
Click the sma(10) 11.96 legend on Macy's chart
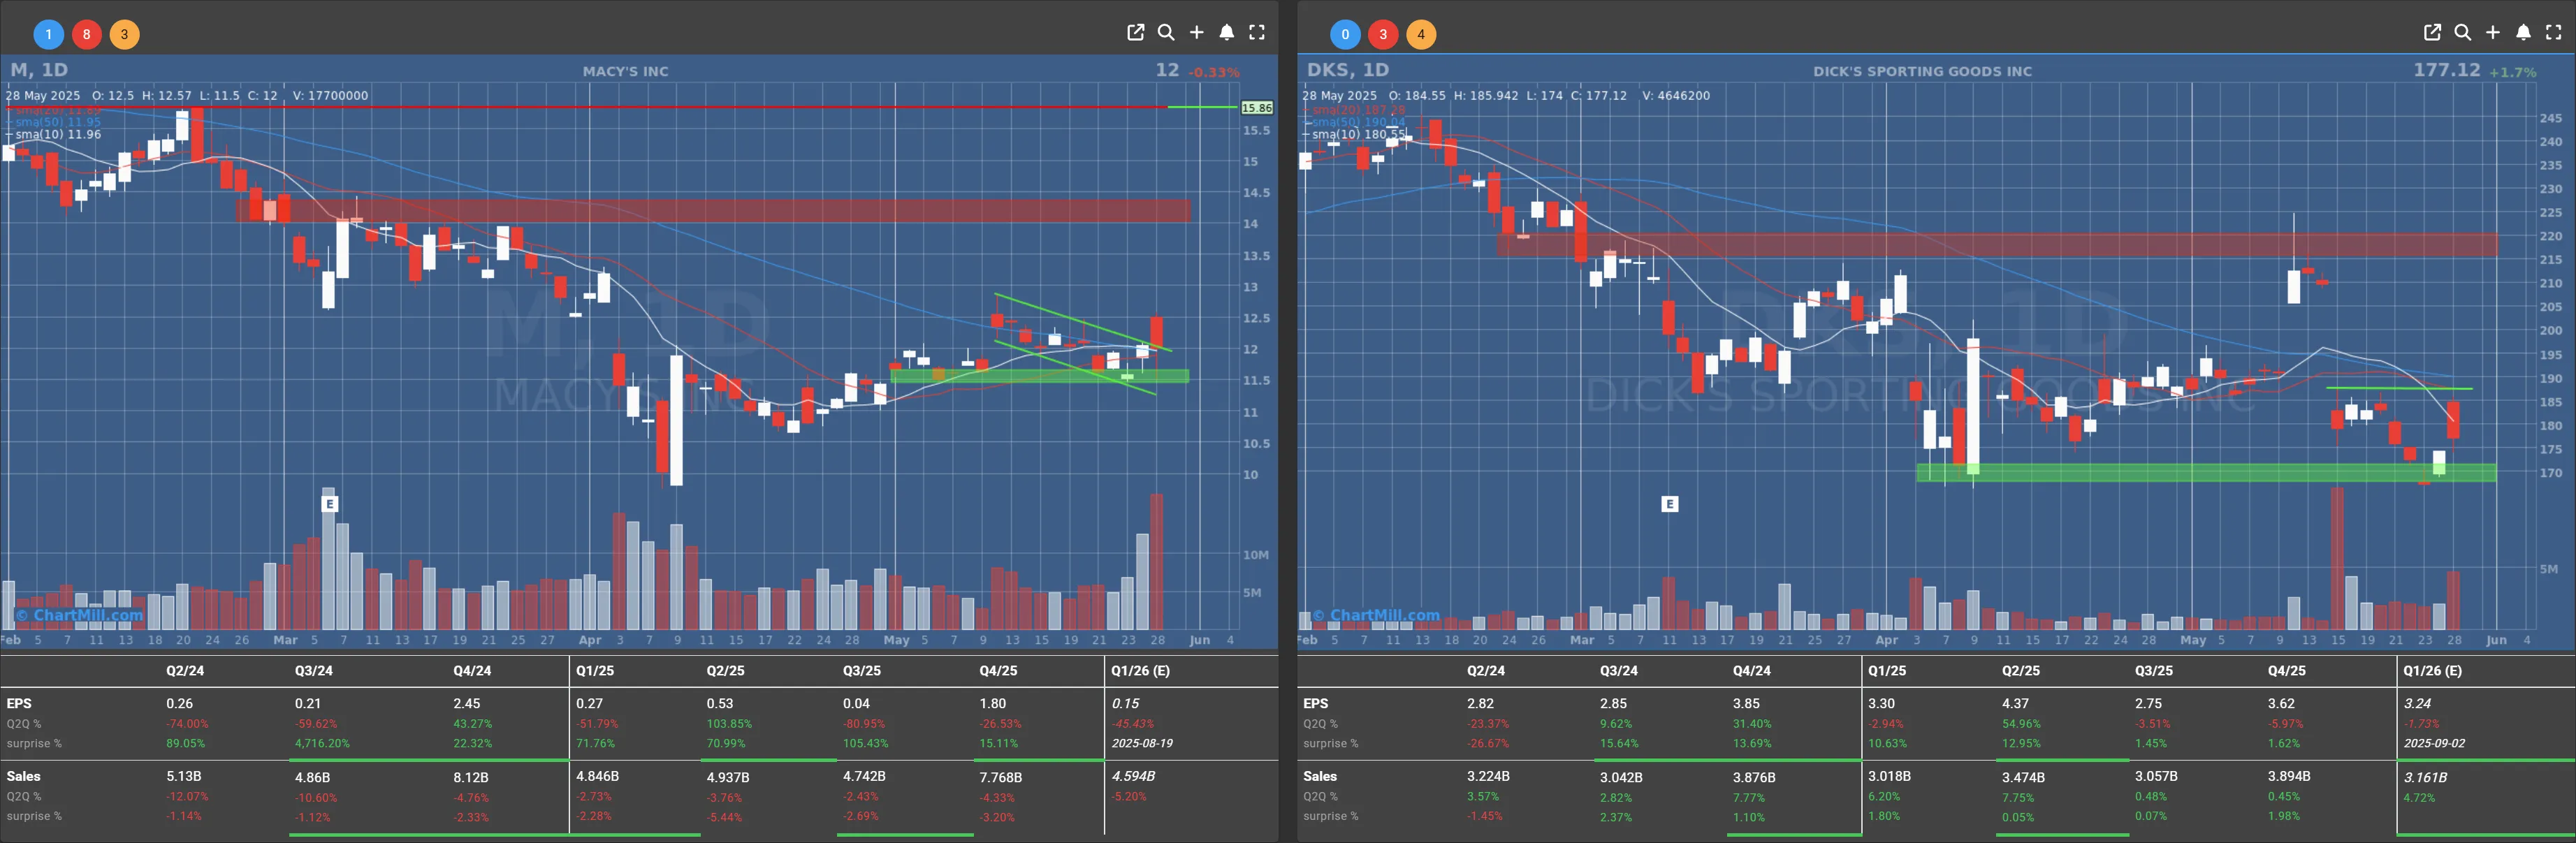tap(57, 134)
